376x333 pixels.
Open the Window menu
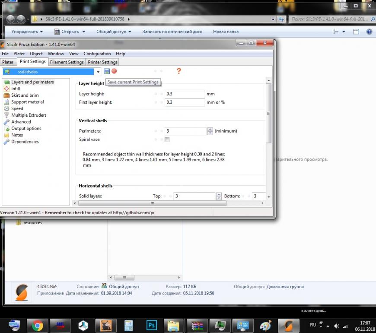[x=56, y=54]
